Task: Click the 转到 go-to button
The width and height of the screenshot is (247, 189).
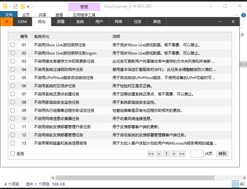Action: pyautogui.click(x=222, y=154)
